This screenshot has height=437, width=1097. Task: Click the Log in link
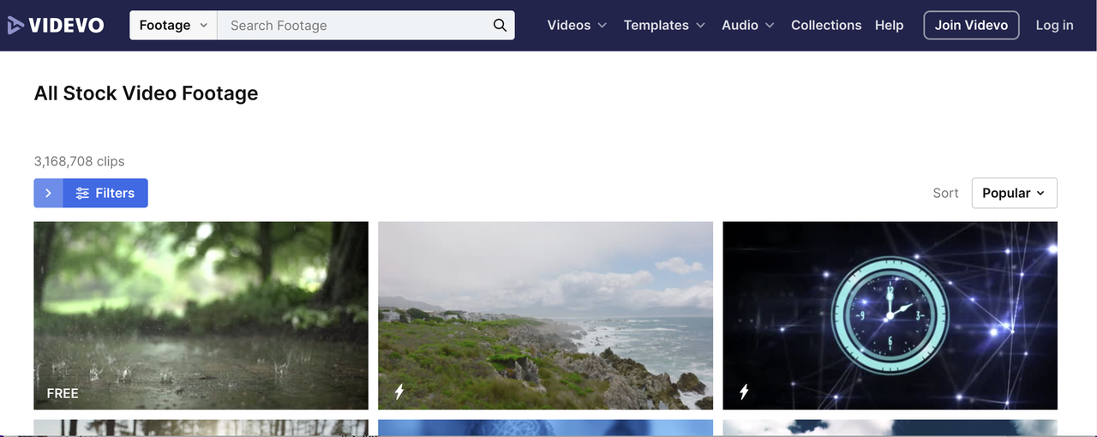(x=1054, y=26)
